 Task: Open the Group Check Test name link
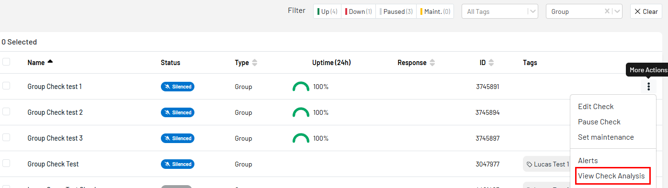coord(53,164)
